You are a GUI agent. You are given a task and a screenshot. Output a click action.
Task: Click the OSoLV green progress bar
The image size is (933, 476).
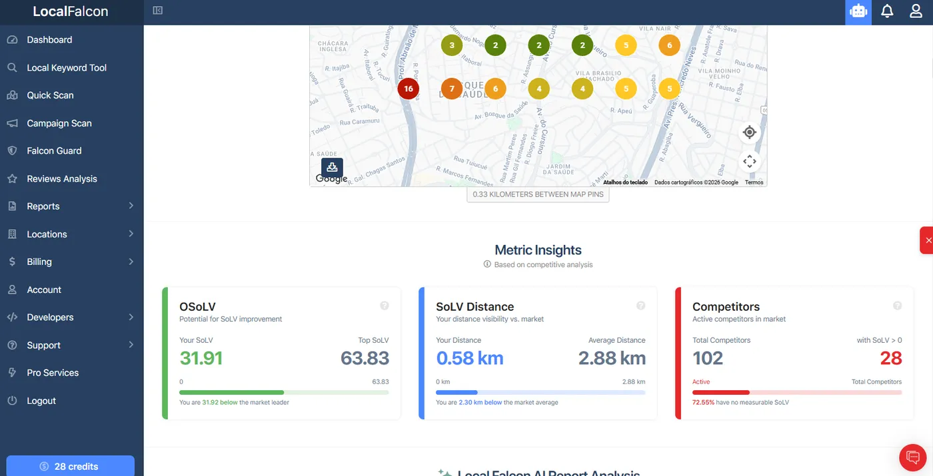pos(284,393)
